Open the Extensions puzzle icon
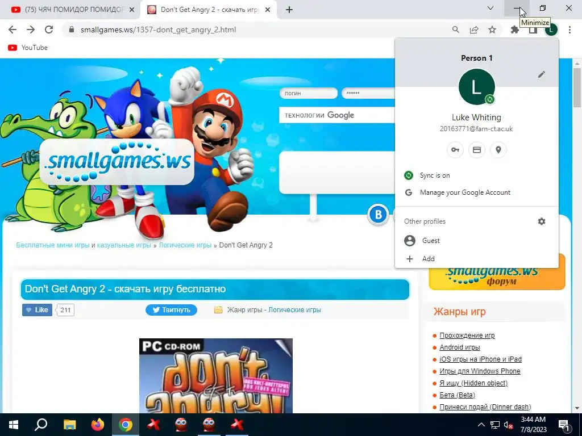This screenshot has height=436, width=582. coord(515,30)
